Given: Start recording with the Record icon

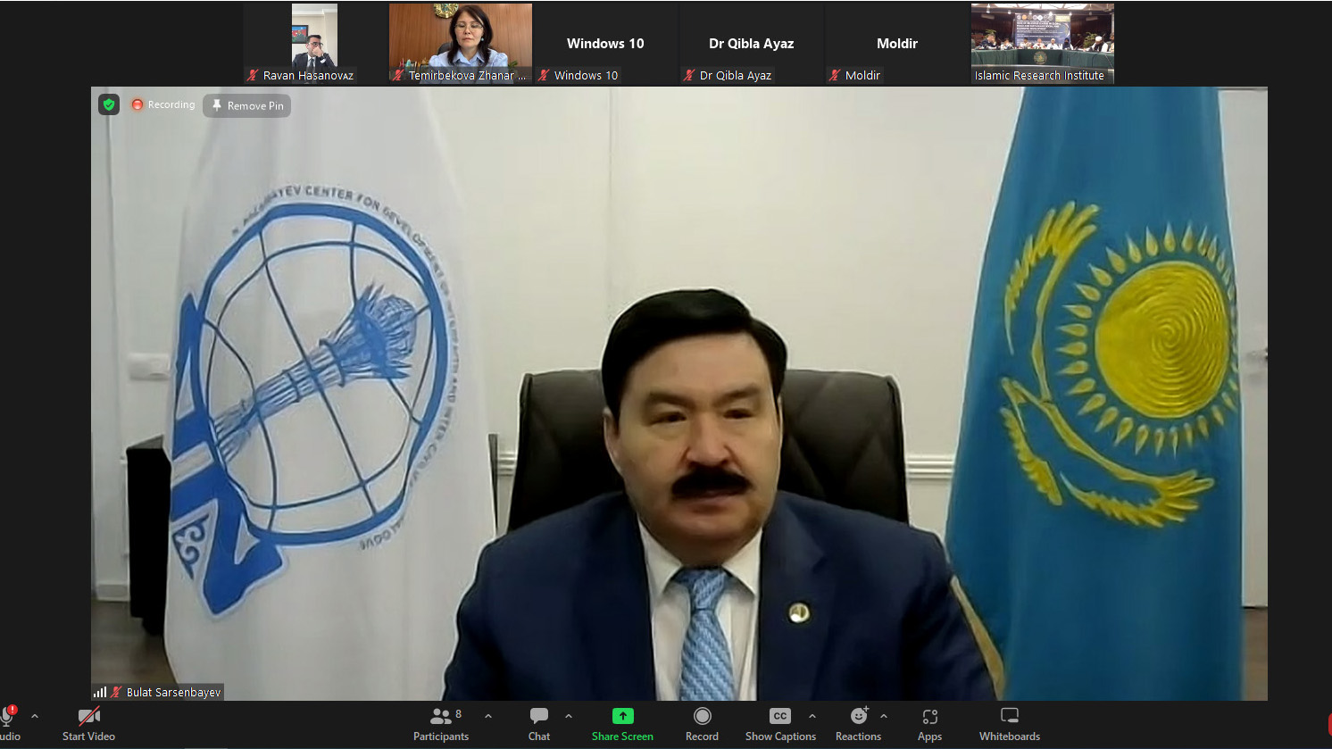Looking at the screenshot, I should coord(703,716).
